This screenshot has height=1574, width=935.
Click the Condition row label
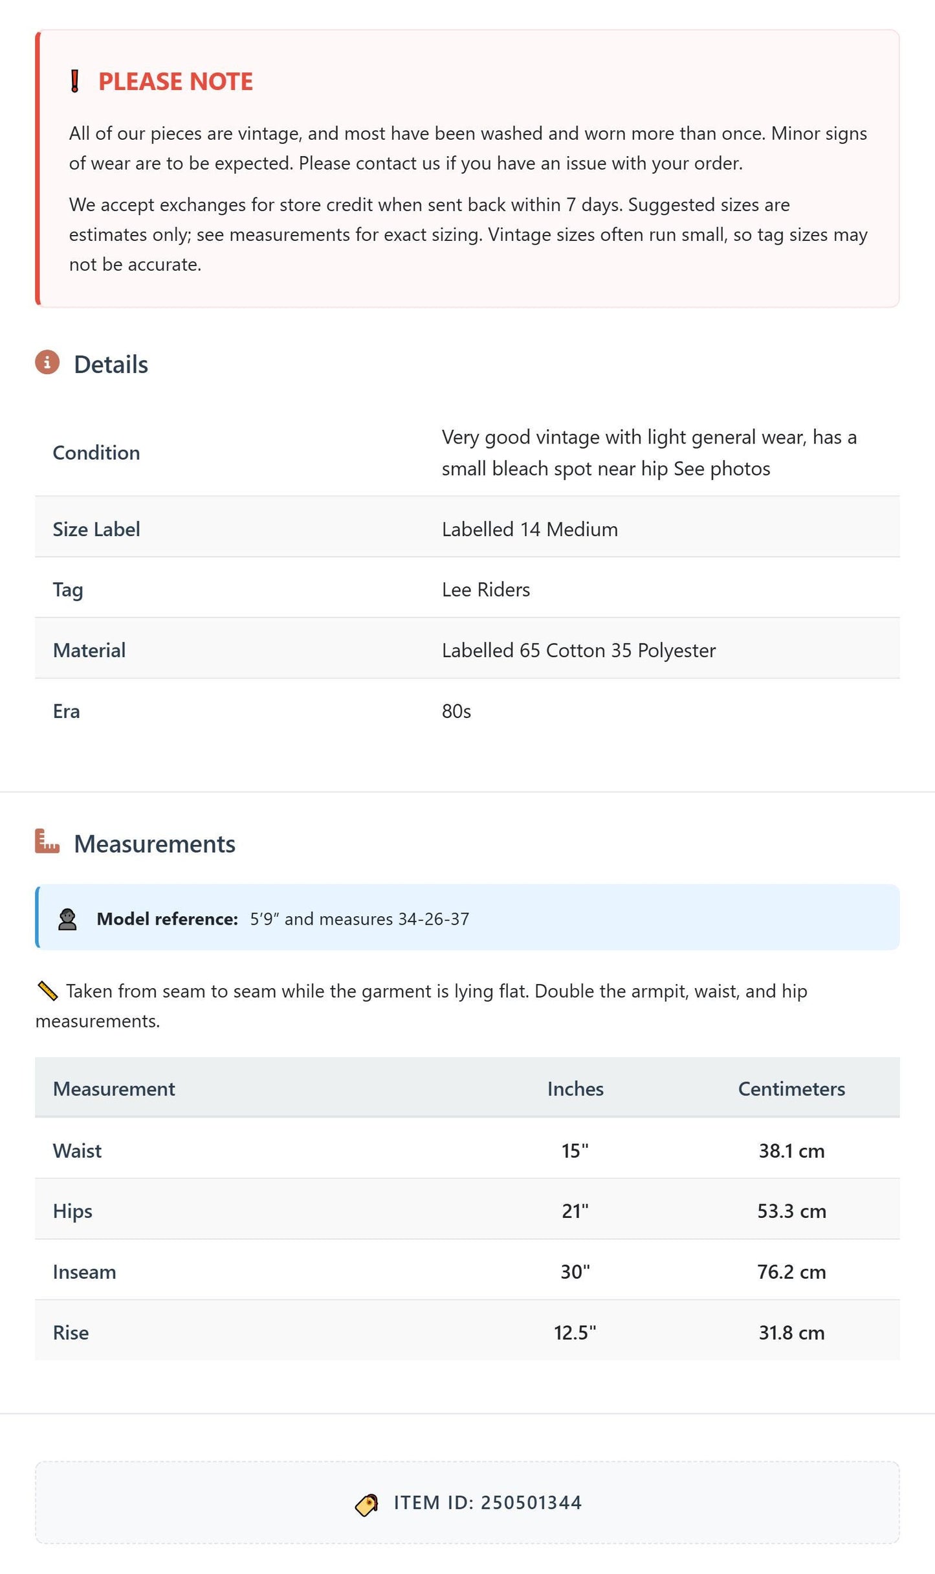click(96, 453)
